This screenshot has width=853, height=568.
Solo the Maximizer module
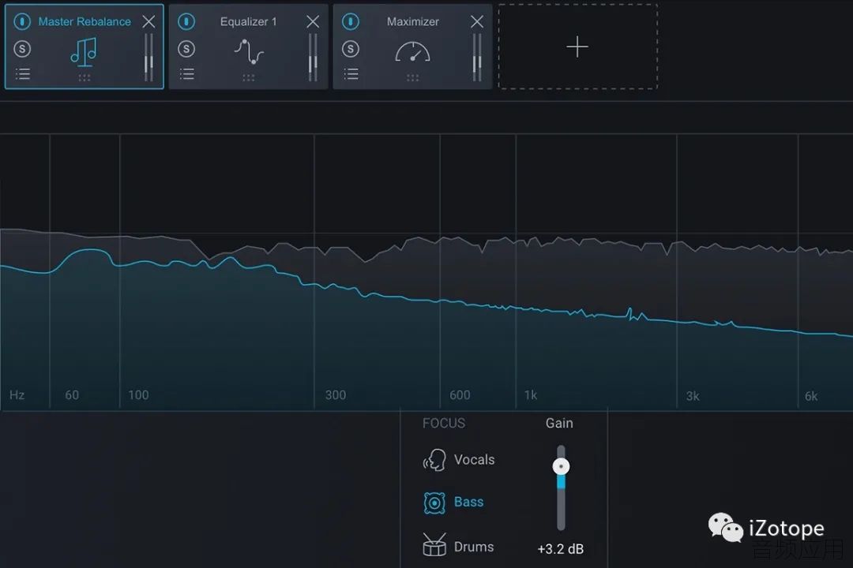[351, 49]
